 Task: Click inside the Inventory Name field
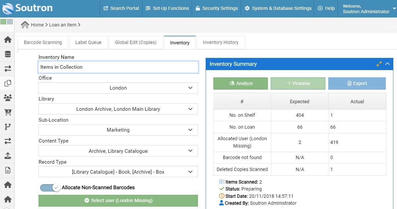pos(118,67)
